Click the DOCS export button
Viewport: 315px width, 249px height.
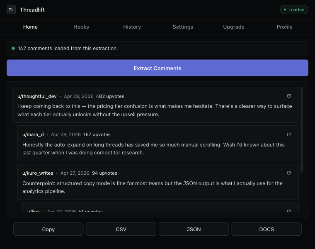point(267,229)
